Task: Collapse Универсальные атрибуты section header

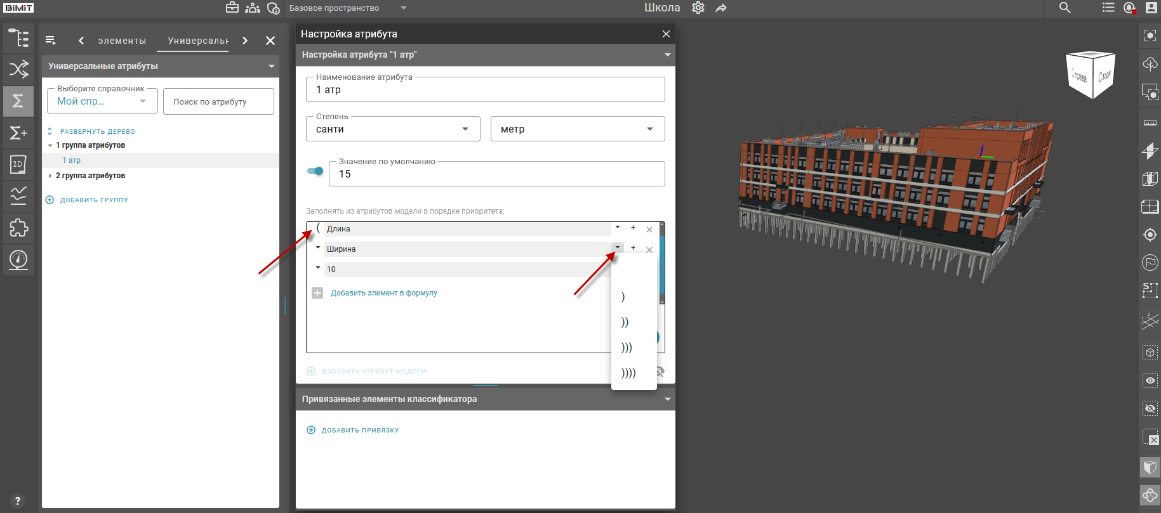Action: [x=272, y=66]
